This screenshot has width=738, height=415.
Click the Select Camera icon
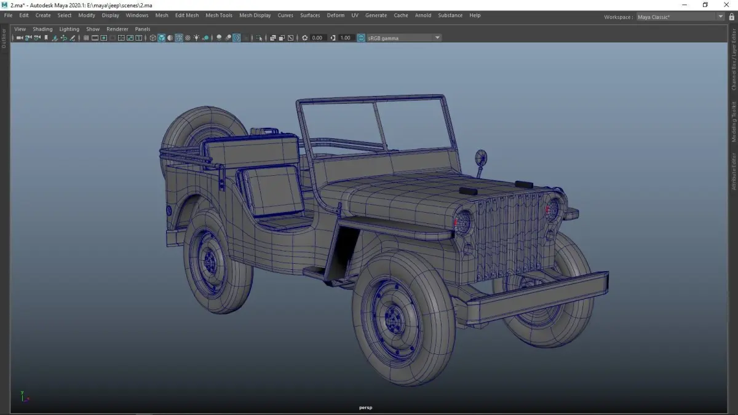(x=20, y=38)
